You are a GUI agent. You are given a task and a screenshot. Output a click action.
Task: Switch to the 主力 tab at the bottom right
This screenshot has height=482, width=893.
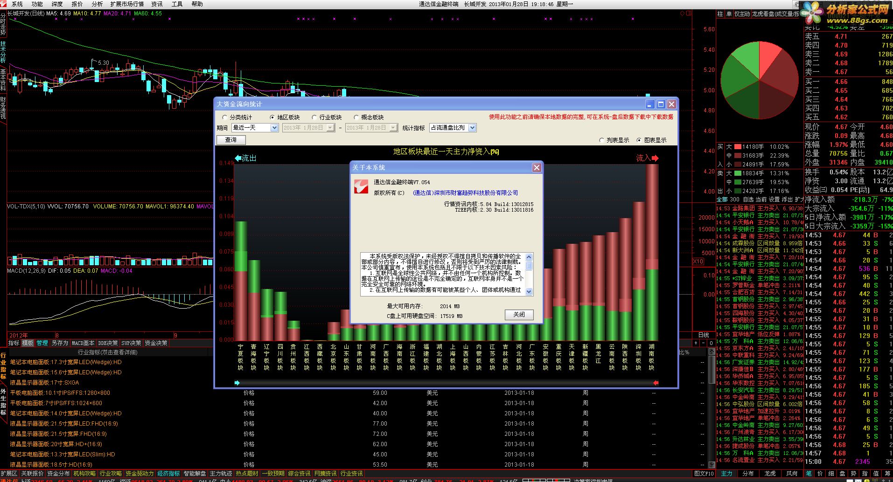click(x=726, y=474)
